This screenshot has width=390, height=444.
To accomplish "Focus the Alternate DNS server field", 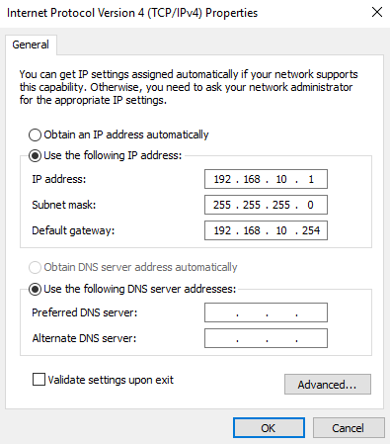I will coord(266,338).
